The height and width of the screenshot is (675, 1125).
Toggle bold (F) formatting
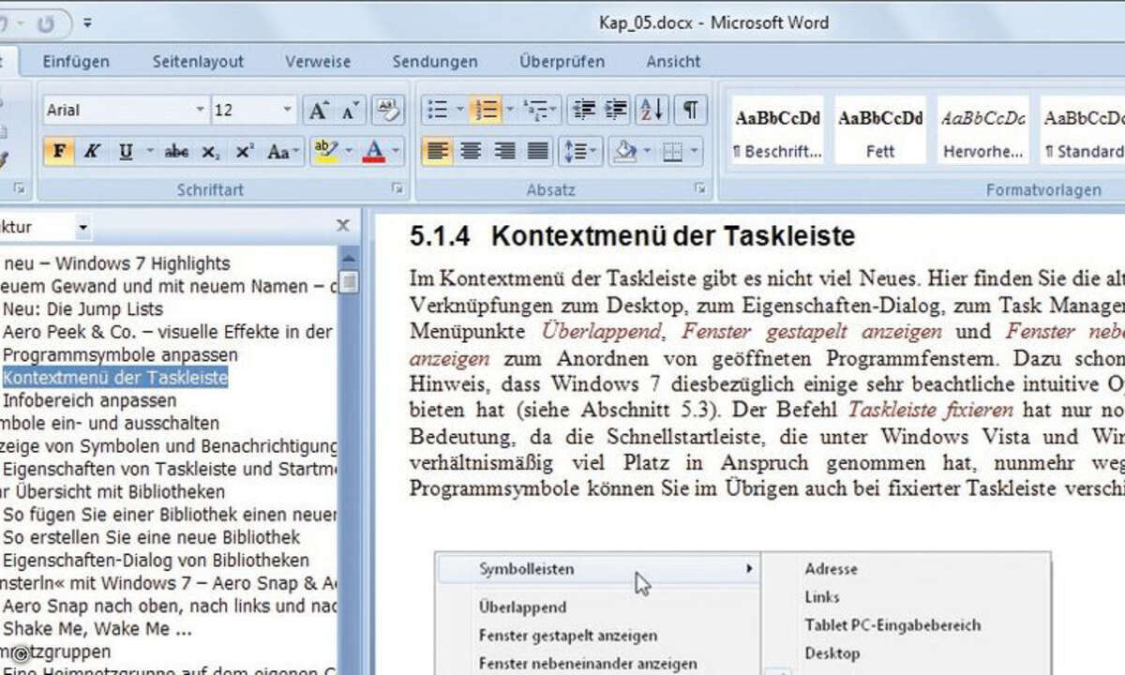coord(59,151)
